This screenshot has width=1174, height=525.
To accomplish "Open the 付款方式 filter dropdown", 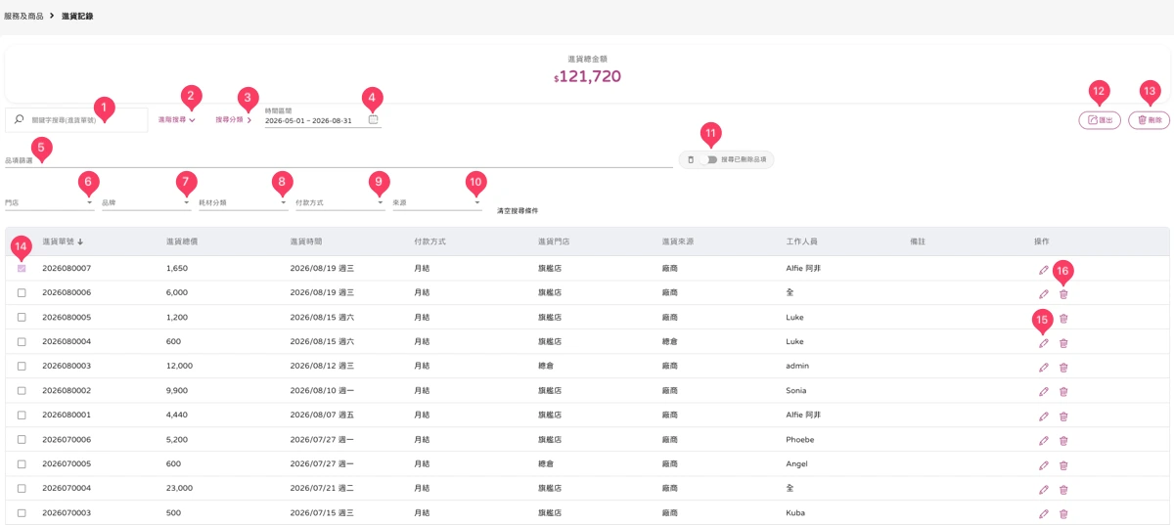I will (339, 202).
